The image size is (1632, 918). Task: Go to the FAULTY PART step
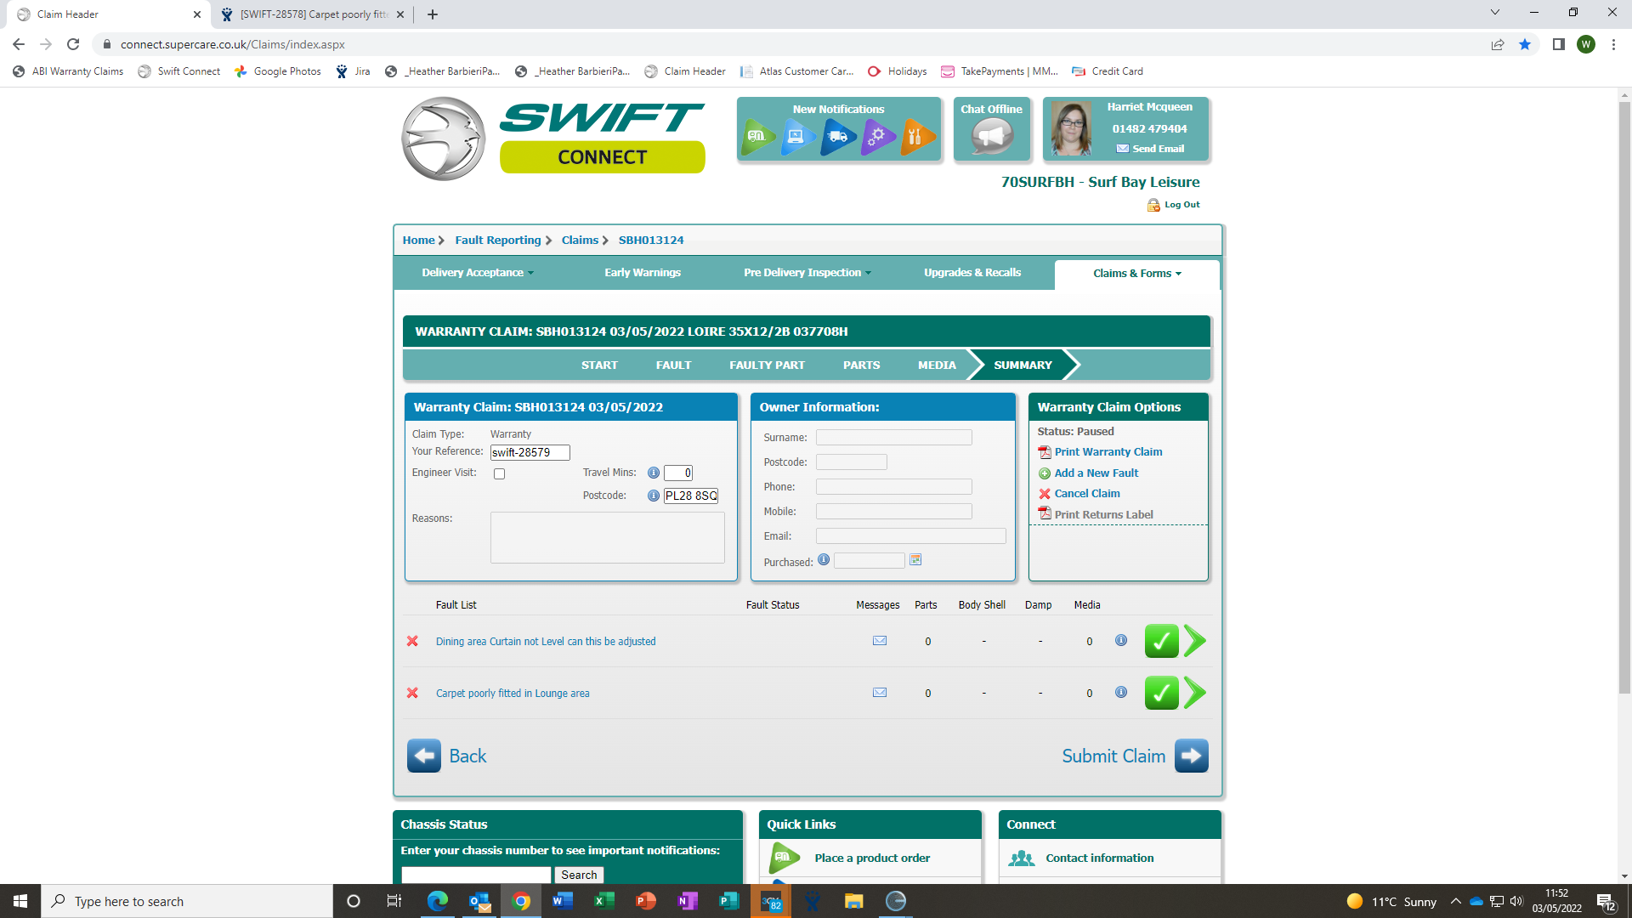pyautogui.click(x=767, y=365)
